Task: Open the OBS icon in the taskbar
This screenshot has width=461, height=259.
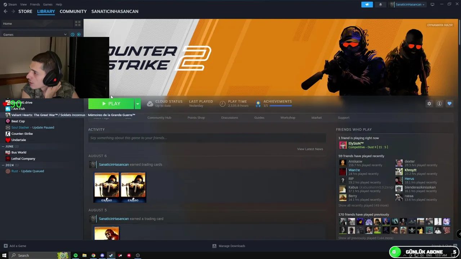Action: (x=138, y=255)
